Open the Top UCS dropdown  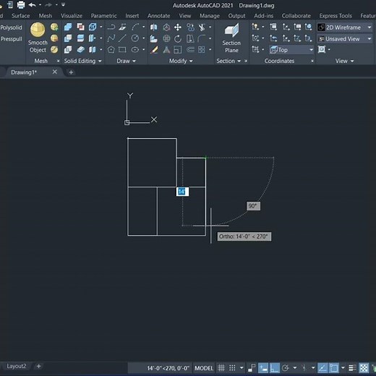[x=291, y=50]
